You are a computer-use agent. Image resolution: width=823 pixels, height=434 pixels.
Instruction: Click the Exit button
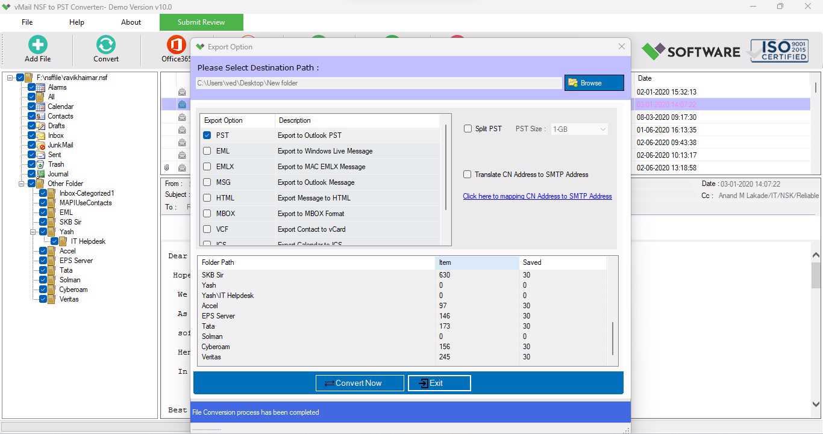click(439, 383)
